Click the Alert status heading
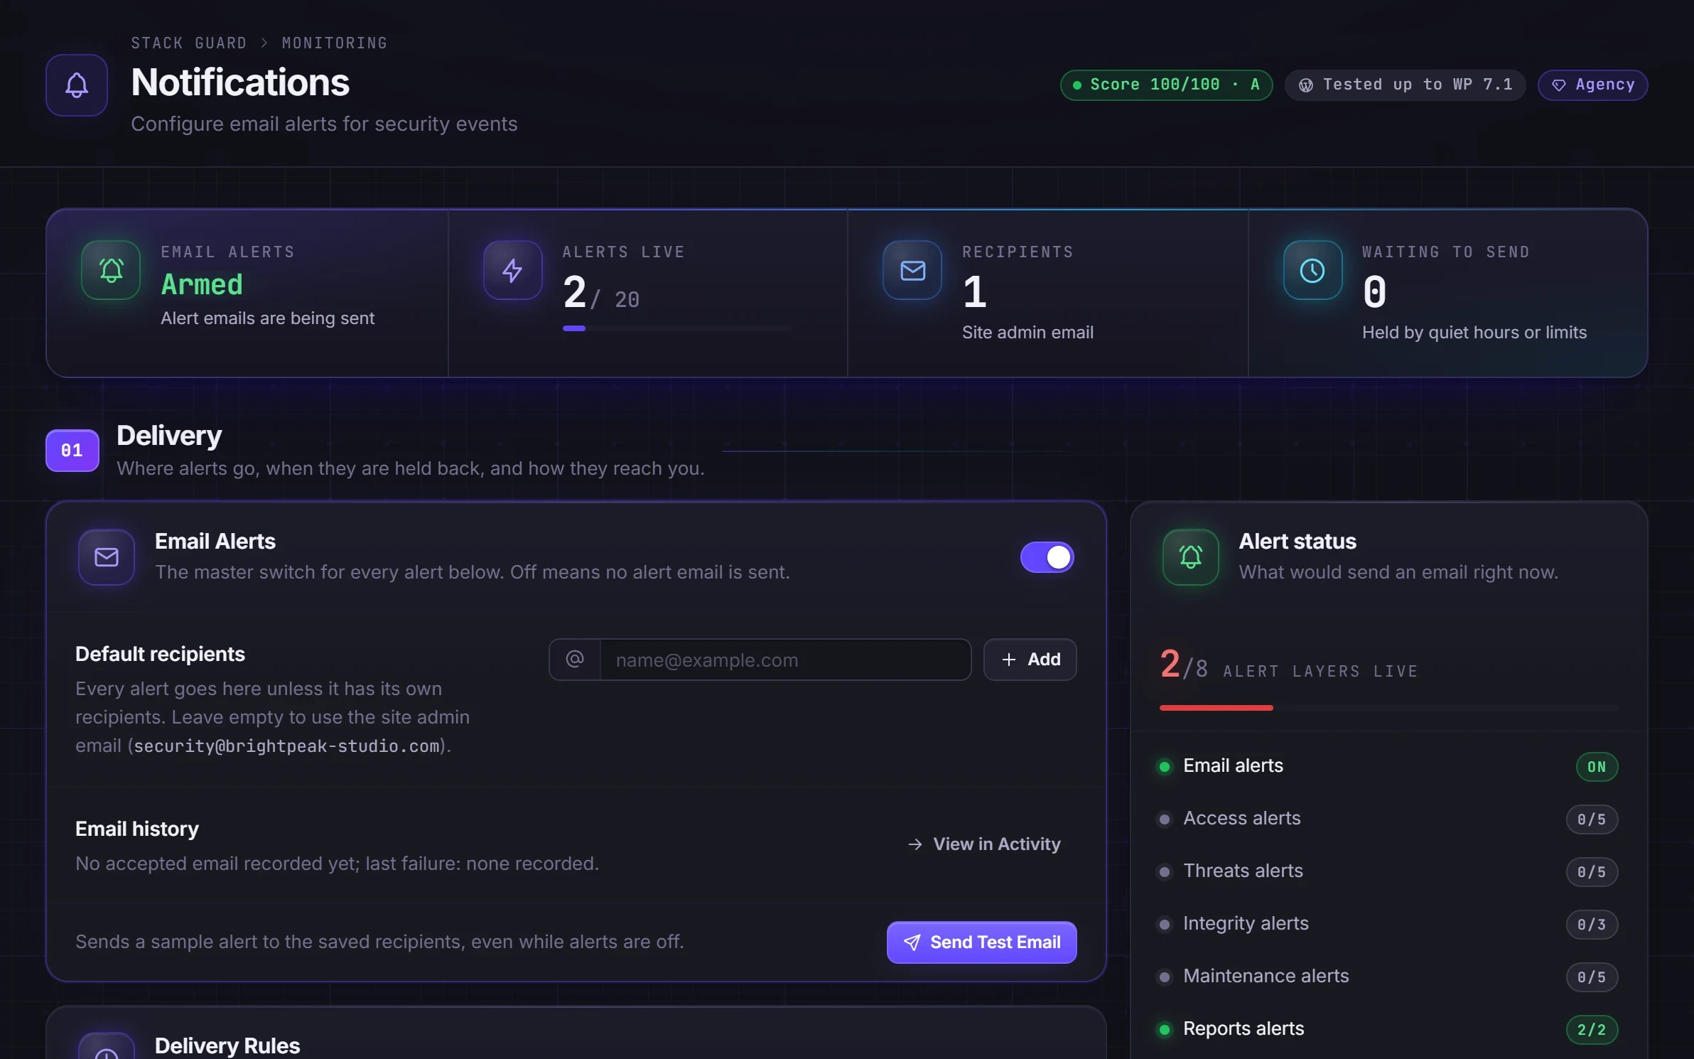1694x1059 pixels. [1298, 542]
